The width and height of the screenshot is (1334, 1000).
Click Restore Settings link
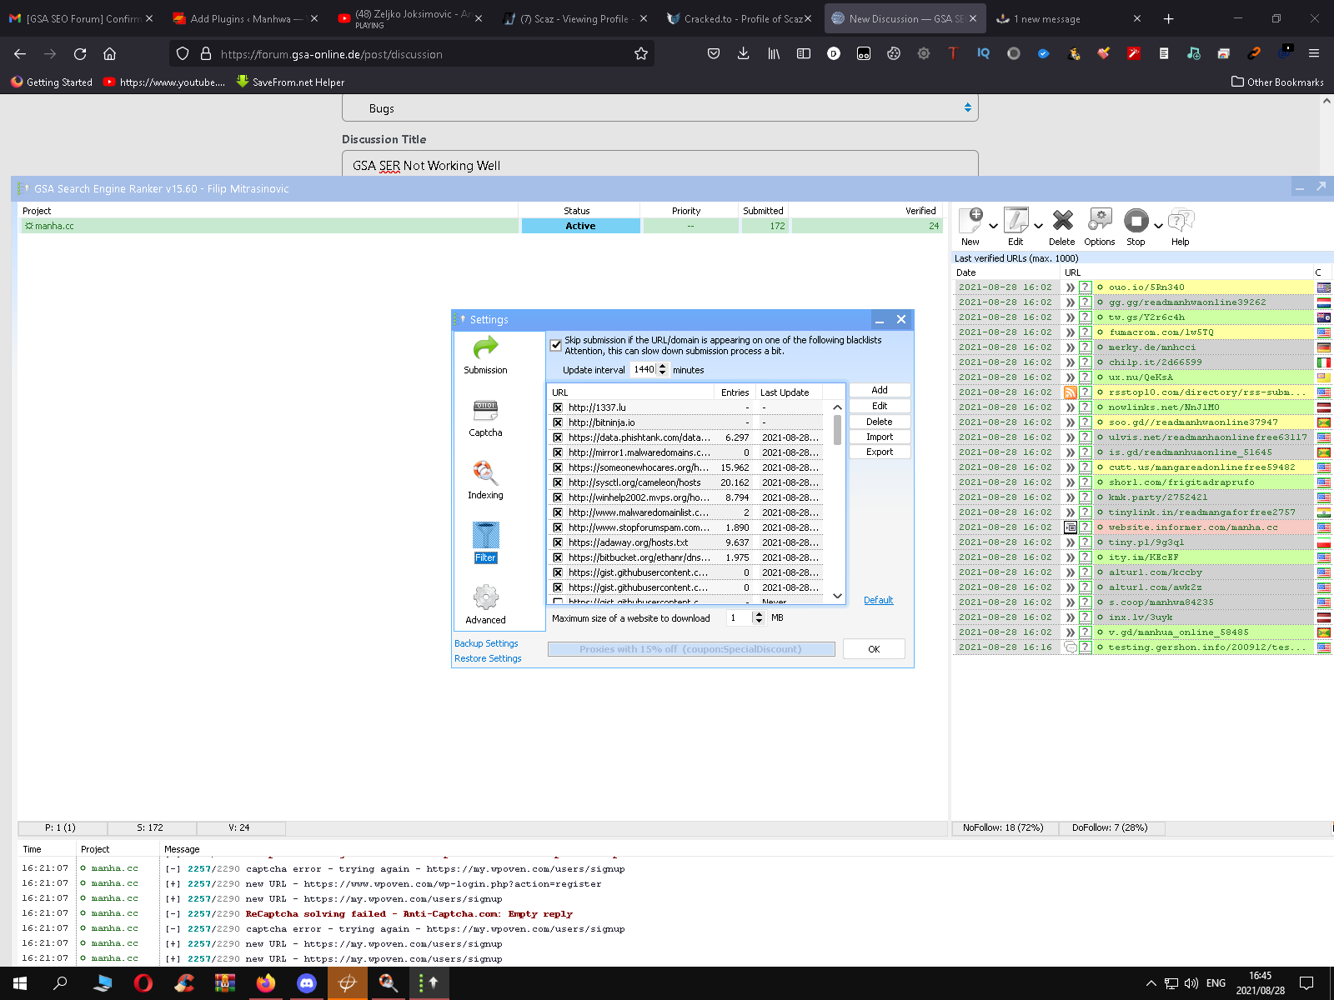point(488,658)
